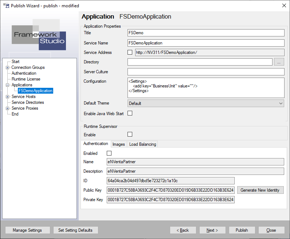Select the Service Hosts label
Viewport: 290px width, 239px height.
23,97
